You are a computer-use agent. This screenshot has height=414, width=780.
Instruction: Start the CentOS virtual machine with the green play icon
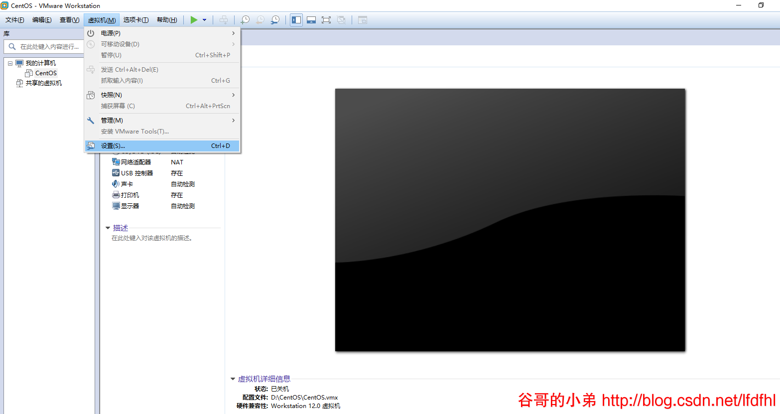[194, 19]
